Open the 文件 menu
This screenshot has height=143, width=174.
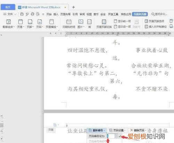(x=10, y=14)
